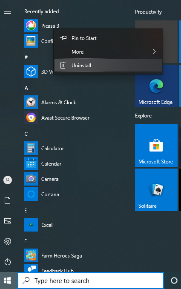Viewport: 181px width, 289px height.
Task: Click the Windows Start button
Action: pyautogui.click(x=7, y=280)
